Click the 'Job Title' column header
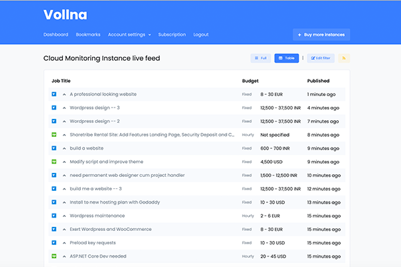Screen dimensions: 401x267 (x=61, y=81)
